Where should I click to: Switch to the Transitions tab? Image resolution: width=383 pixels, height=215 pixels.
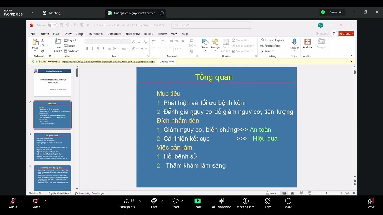[95, 34]
